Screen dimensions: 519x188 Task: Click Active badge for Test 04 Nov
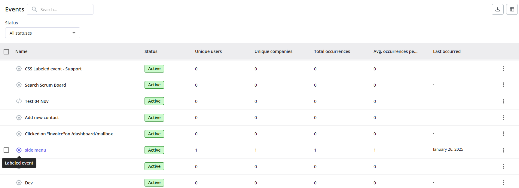coord(154,101)
